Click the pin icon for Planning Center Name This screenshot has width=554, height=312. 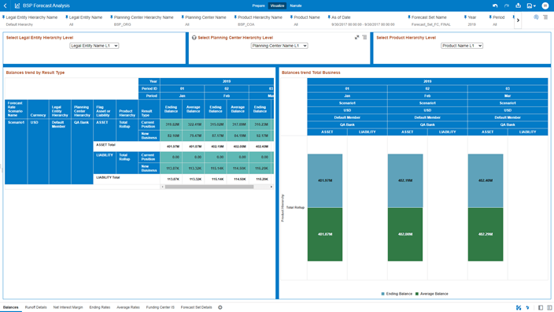click(183, 17)
